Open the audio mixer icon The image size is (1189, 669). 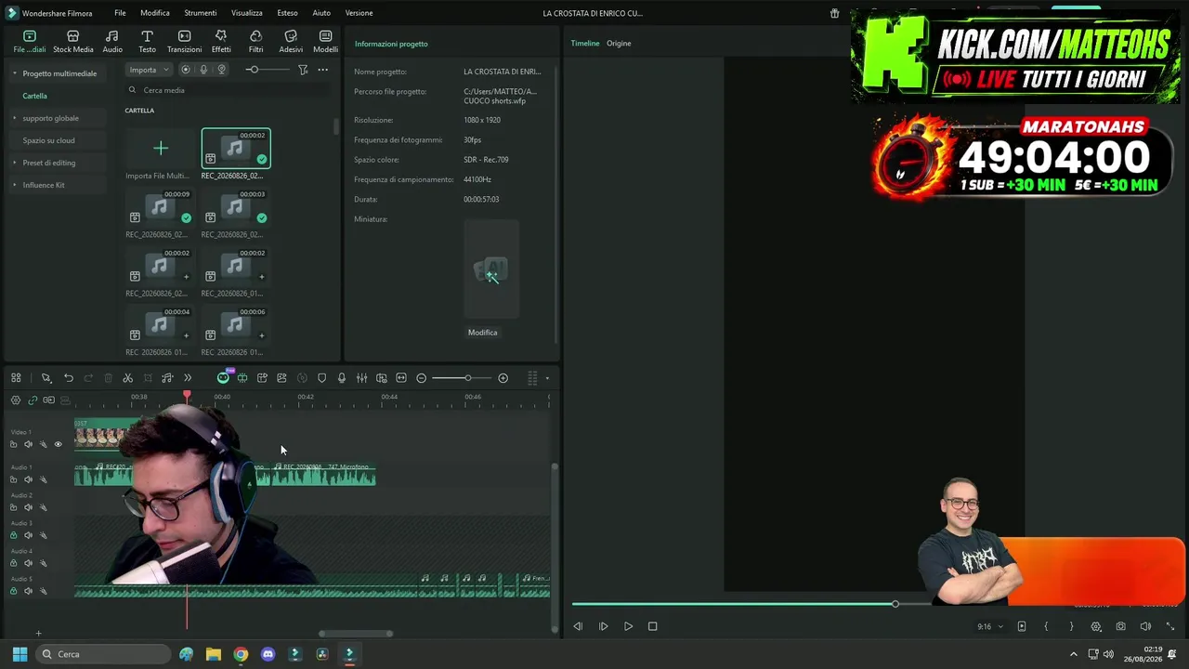tap(361, 378)
